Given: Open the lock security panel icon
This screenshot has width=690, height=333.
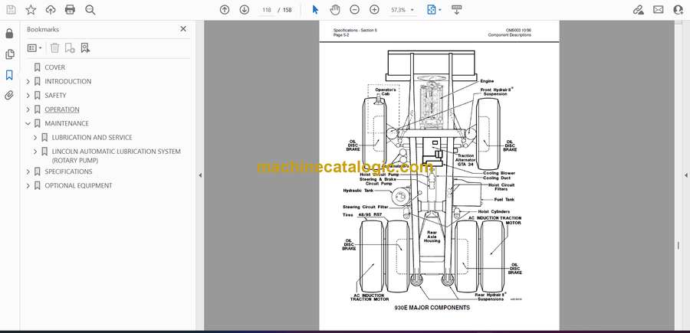Looking at the screenshot, I should pos(9,34).
